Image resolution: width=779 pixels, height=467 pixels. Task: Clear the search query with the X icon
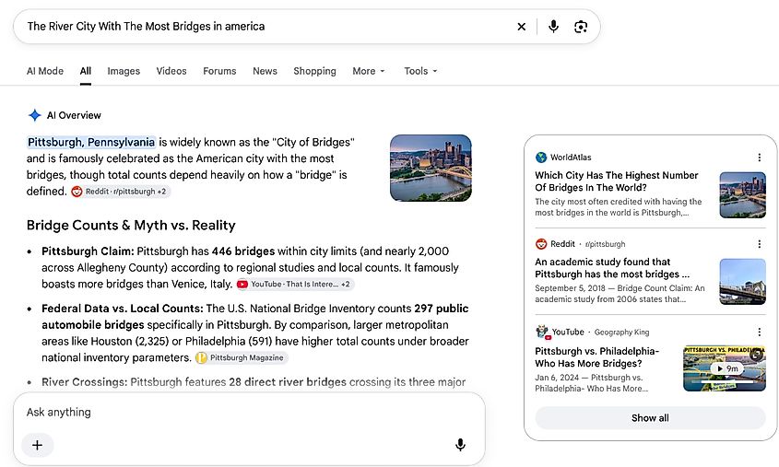click(x=521, y=27)
